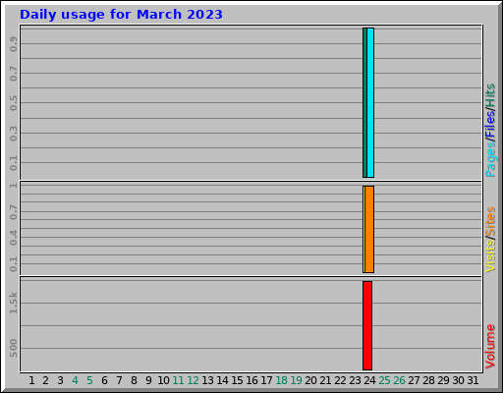
Task: Click the orange Sites bar for day 24
Action: point(369,229)
